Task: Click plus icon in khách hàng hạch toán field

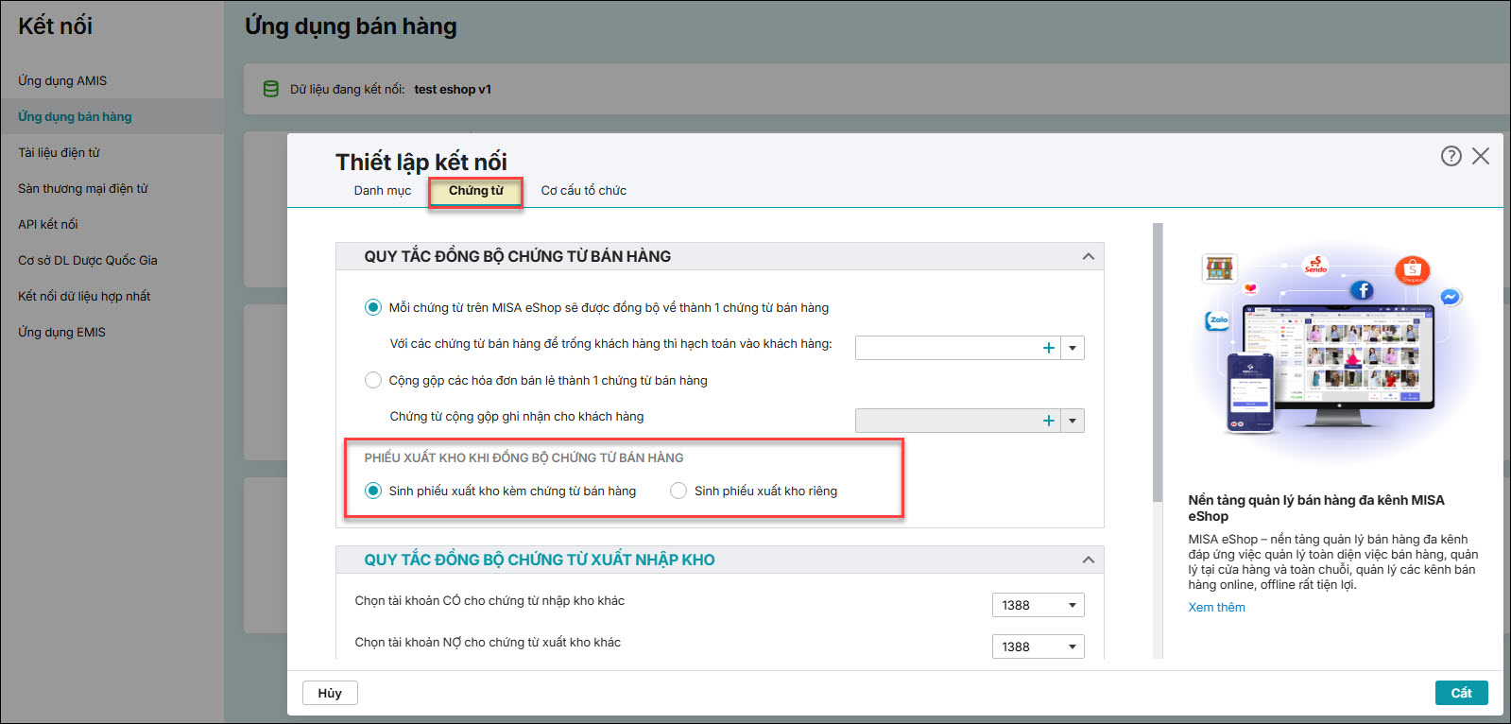Action: point(1048,348)
